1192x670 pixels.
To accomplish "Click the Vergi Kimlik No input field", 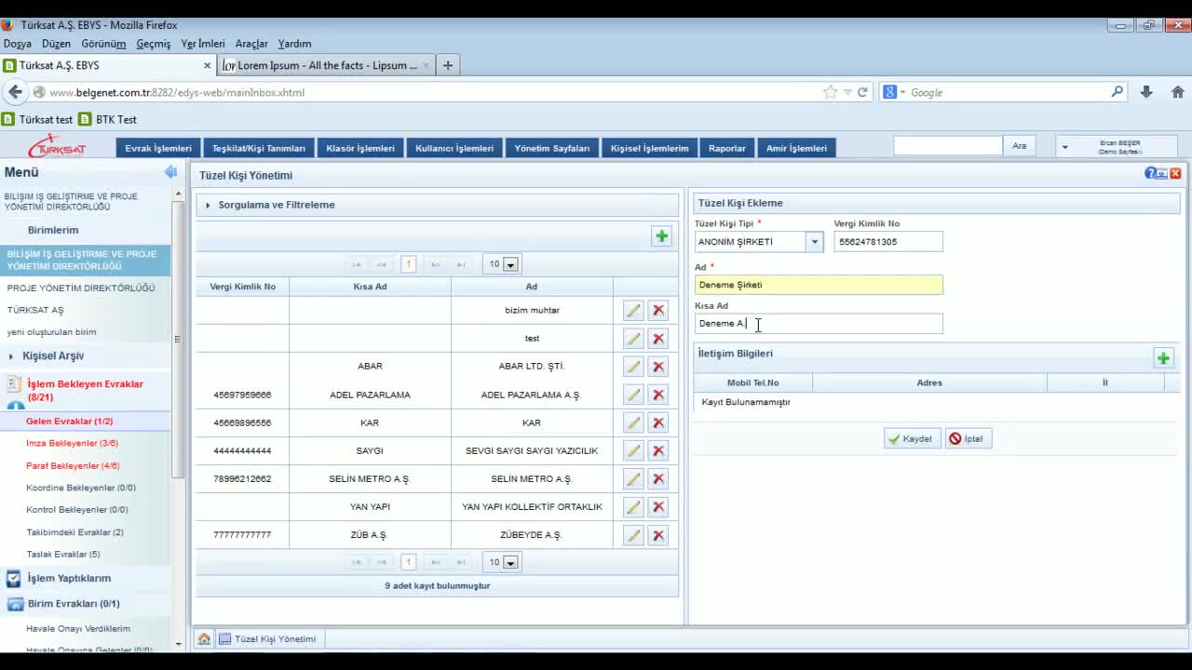I will [887, 242].
